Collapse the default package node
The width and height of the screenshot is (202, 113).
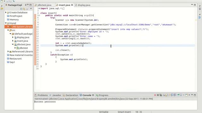pyautogui.click(x=10, y=34)
